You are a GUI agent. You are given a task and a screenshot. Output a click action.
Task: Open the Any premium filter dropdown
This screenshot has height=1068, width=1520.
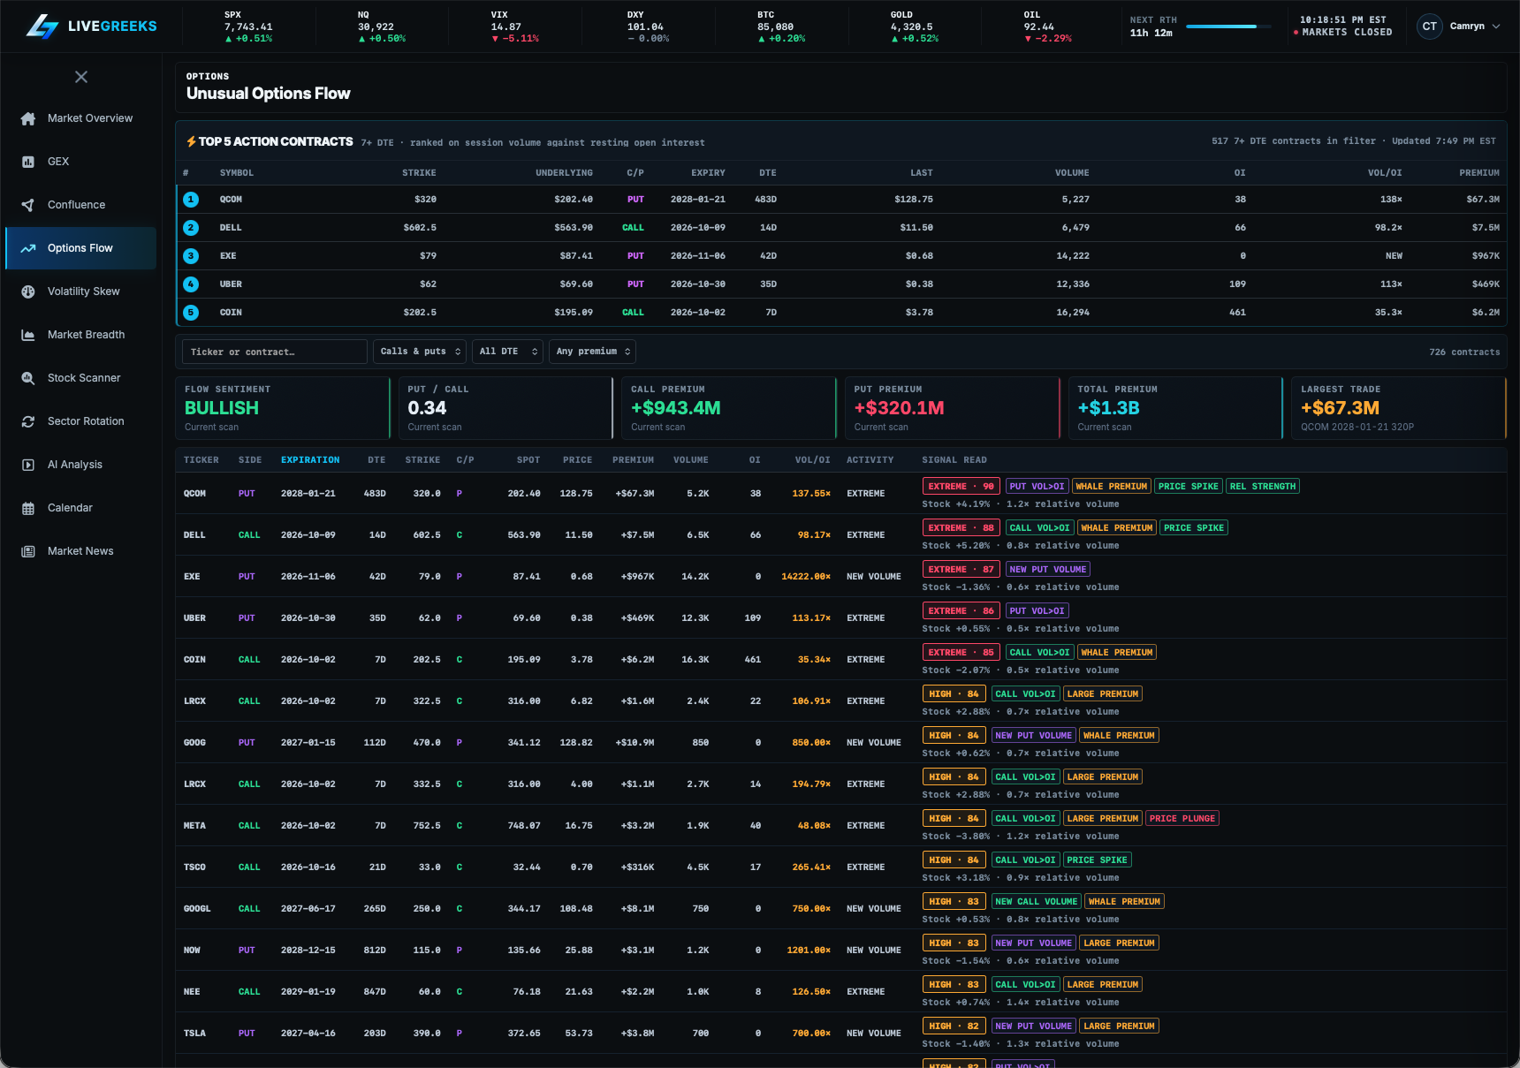(592, 352)
